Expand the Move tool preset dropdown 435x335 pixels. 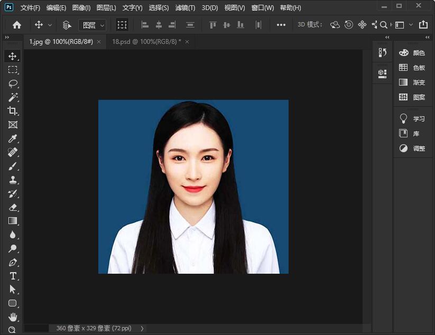coord(50,25)
